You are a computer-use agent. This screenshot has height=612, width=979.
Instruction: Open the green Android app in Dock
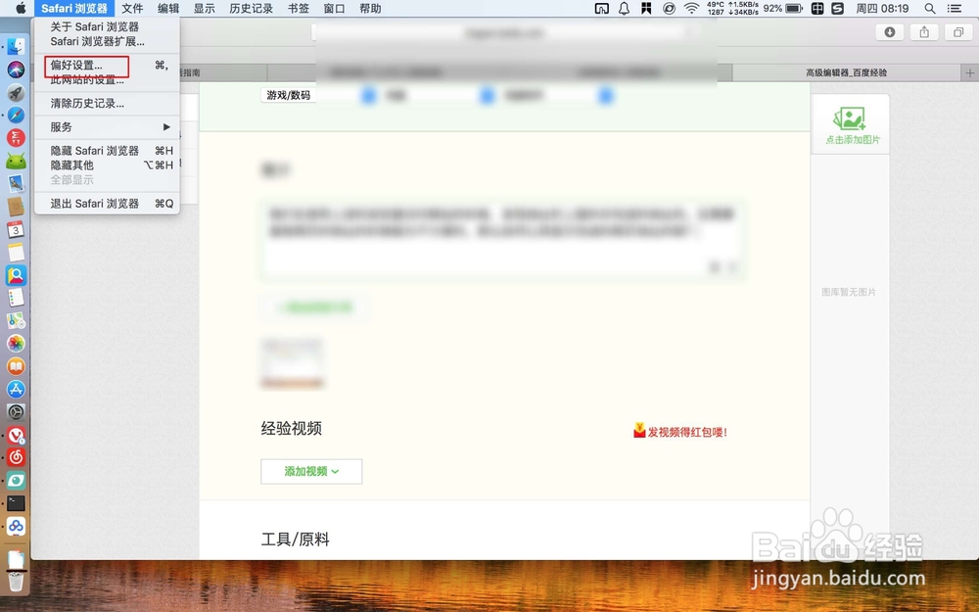[x=17, y=162]
